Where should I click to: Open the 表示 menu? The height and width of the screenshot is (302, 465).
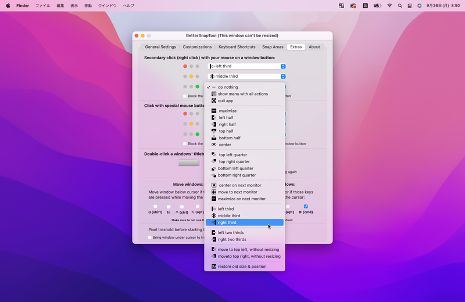[74, 6]
